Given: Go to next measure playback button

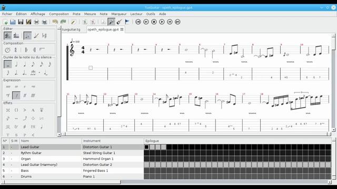Looking at the screenshot, I should [170, 22].
